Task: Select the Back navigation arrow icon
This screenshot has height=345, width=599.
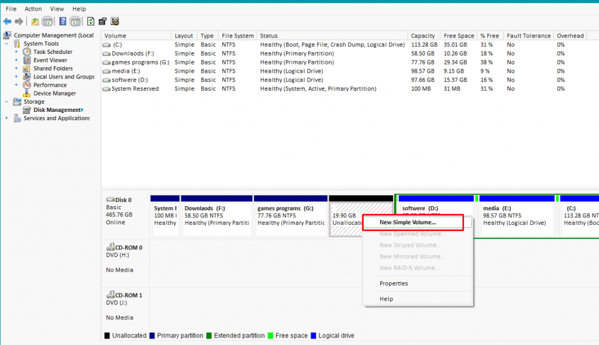Action: pos(8,21)
